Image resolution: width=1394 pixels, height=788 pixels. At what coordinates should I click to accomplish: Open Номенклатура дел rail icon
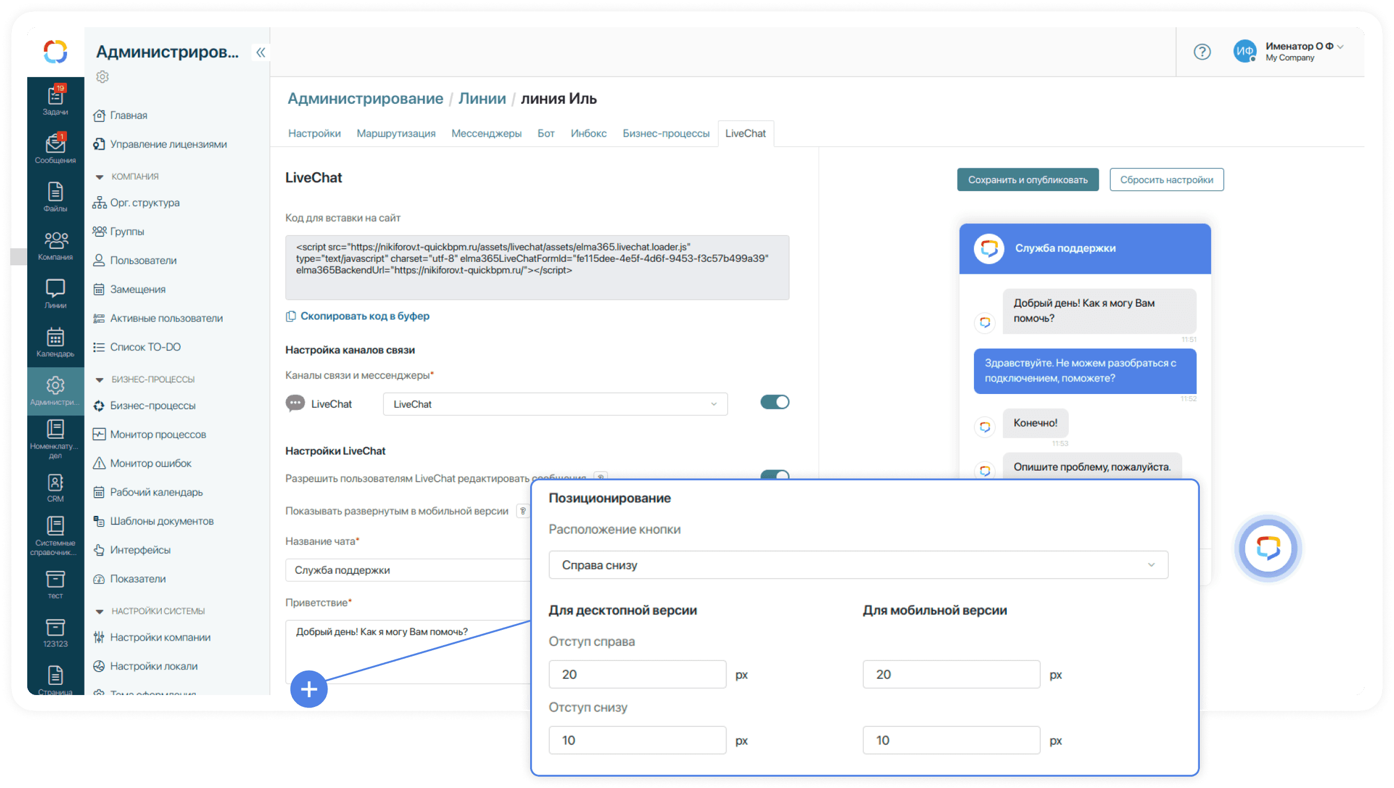tap(56, 439)
